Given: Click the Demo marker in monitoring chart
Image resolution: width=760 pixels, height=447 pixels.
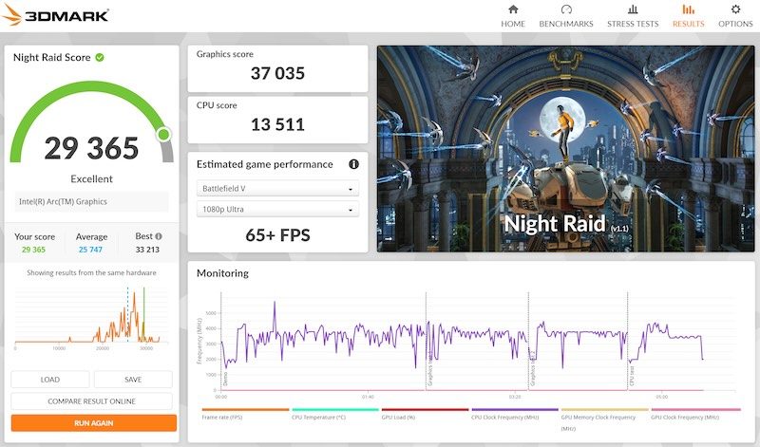Looking at the screenshot, I should 225,380.
